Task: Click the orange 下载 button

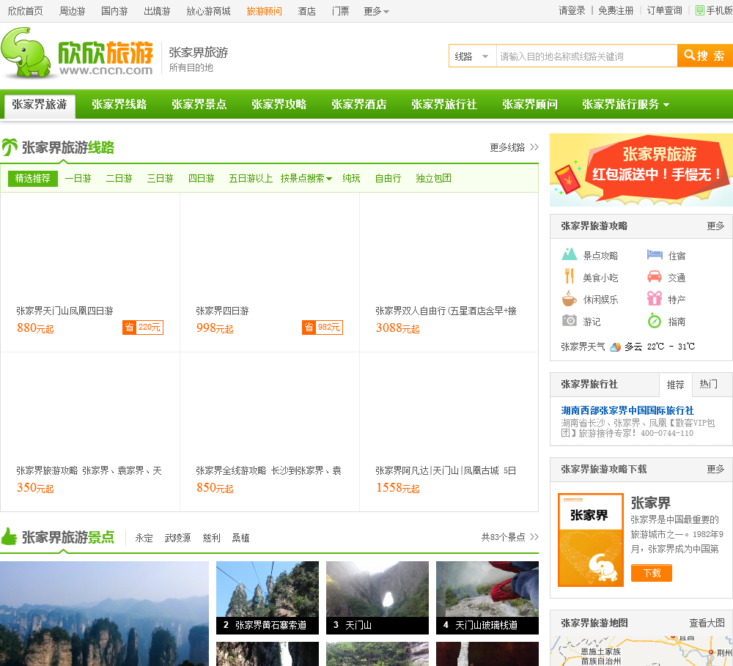Action: click(x=652, y=573)
